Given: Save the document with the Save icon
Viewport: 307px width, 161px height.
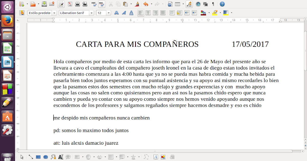Looking at the screenshot, I should (x=44, y=4).
